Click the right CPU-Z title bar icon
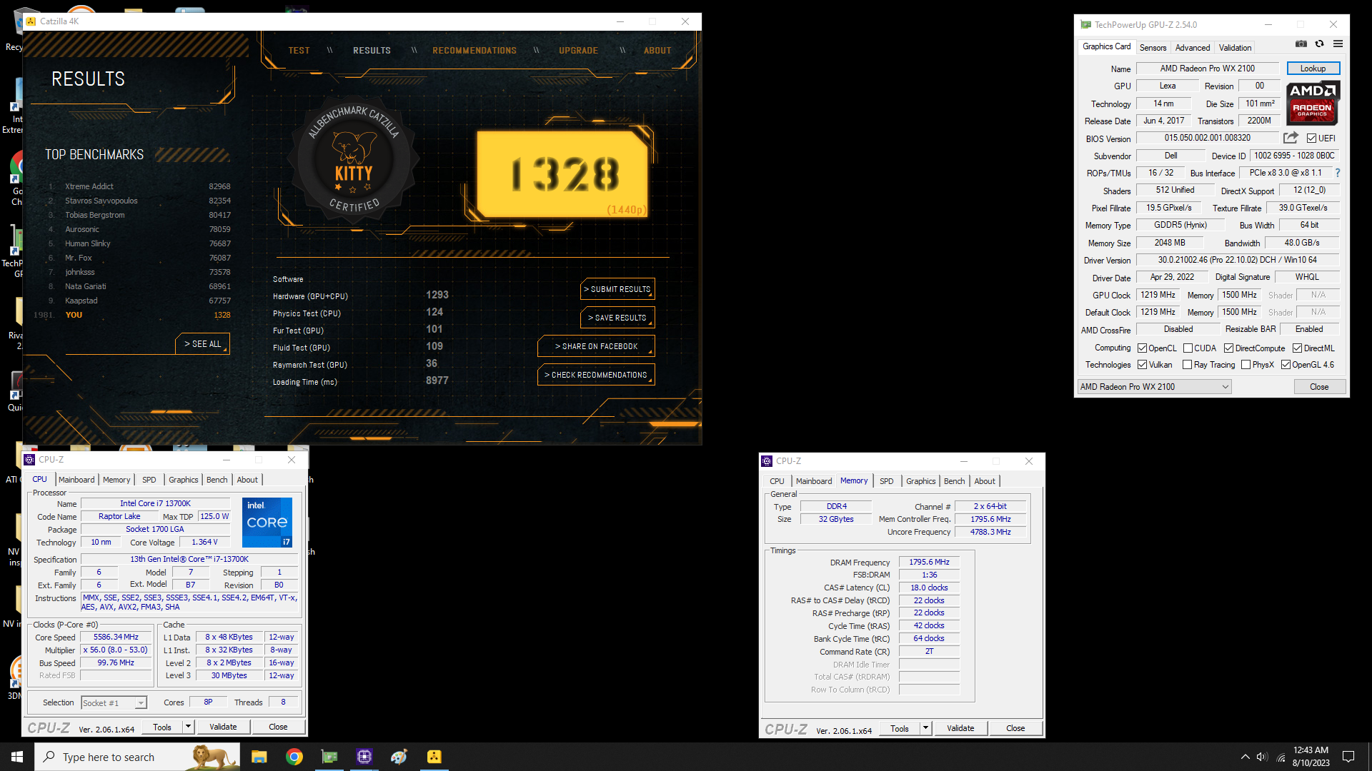The height and width of the screenshot is (771, 1372). 767,461
